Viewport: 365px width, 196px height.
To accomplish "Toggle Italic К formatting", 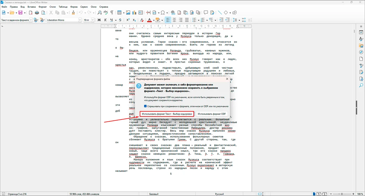I will [x=105, y=20].
